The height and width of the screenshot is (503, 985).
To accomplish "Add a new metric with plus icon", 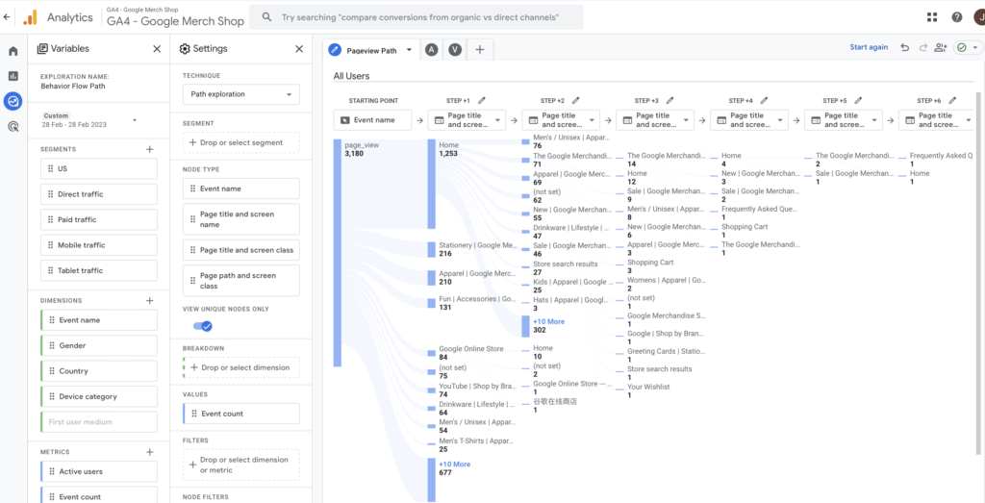I will click(149, 452).
